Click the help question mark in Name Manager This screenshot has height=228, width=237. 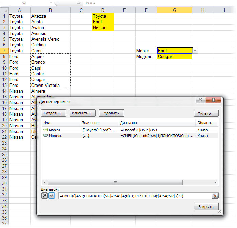[201, 100]
